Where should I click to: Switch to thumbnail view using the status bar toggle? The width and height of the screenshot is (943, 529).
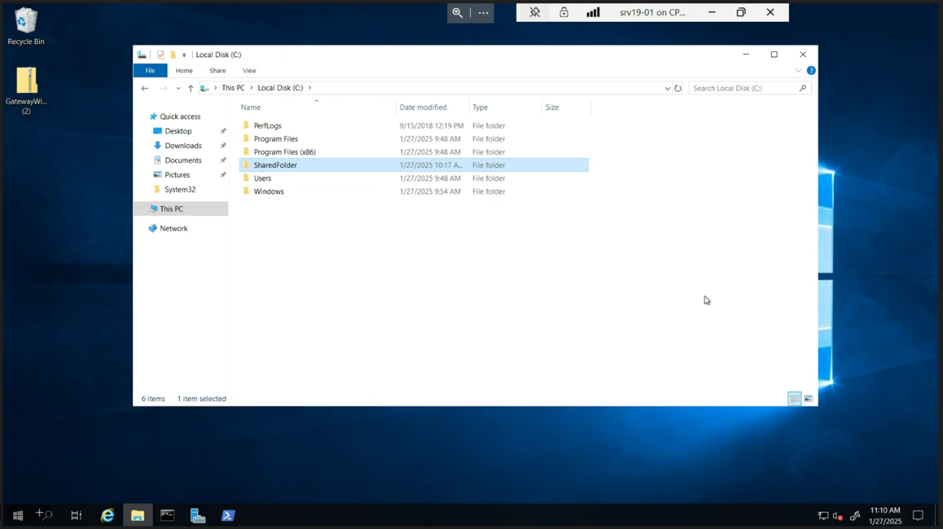pos(808,398)
